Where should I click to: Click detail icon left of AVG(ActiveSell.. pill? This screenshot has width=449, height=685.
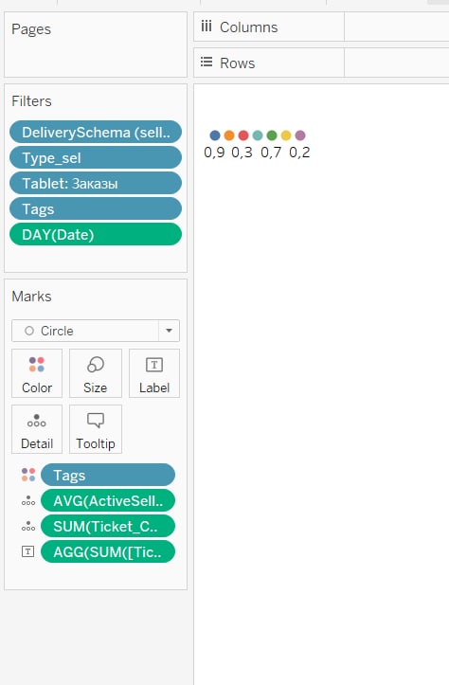(x=28, y=500)
